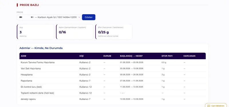Click the feedback icon in Geri Bildirim
This screenshot has height=107, width=229.
[209, 106]
